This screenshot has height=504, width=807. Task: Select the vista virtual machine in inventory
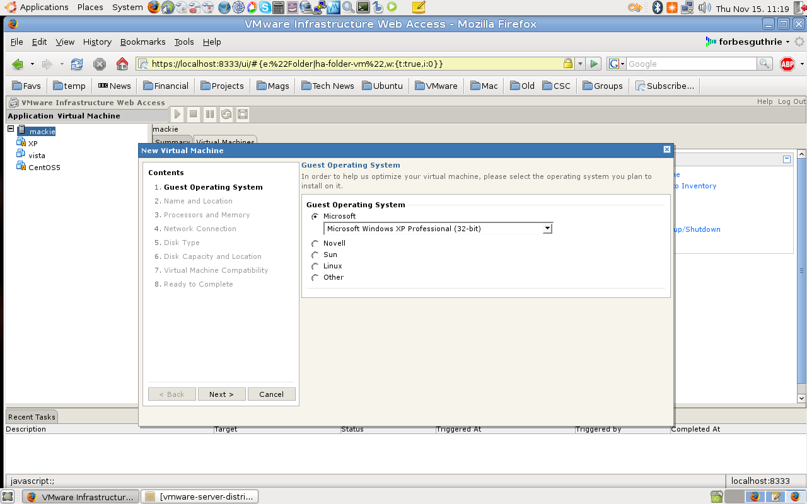31,156
